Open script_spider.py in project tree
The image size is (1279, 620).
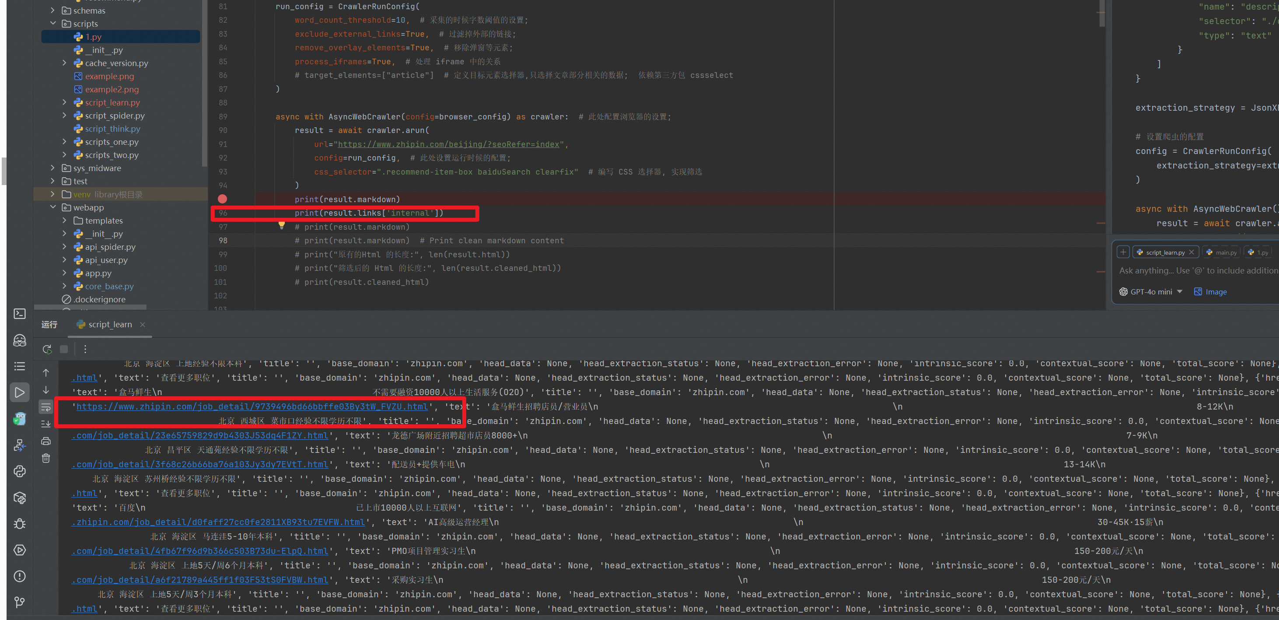point(115,115)
